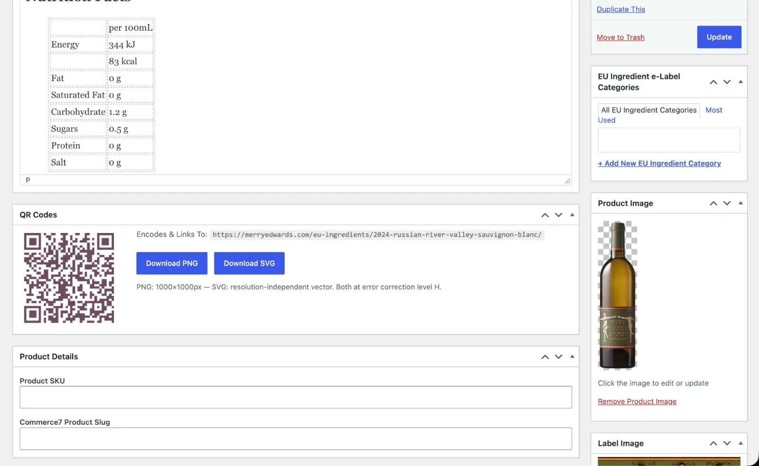
Task: Move Product Details panel down
Action: [x=559, y=357]
